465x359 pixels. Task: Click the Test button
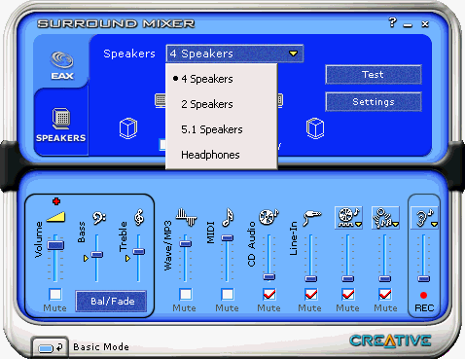click(x=374, y=75)
